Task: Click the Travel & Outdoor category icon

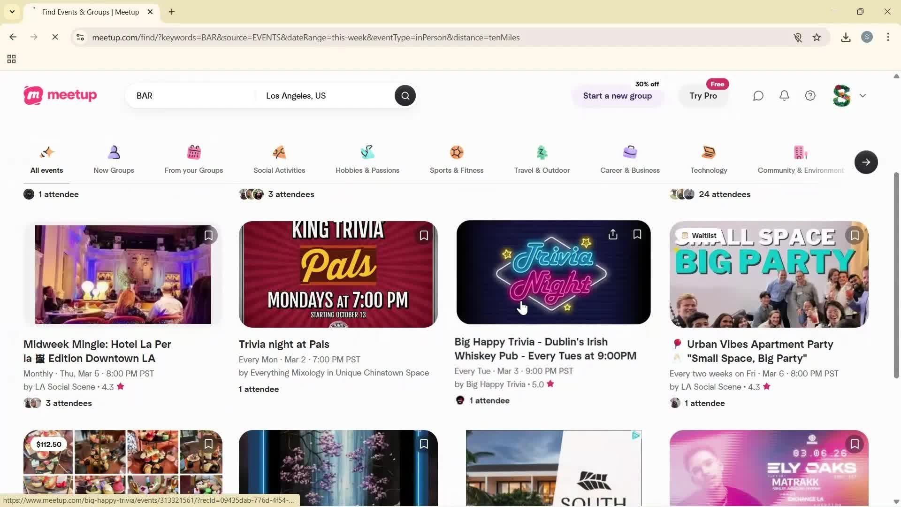Action: 542,152
